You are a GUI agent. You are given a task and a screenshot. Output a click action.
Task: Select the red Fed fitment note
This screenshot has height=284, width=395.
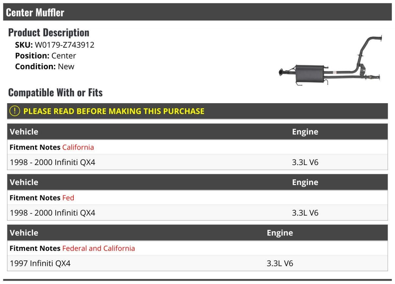tap(68, 198)
